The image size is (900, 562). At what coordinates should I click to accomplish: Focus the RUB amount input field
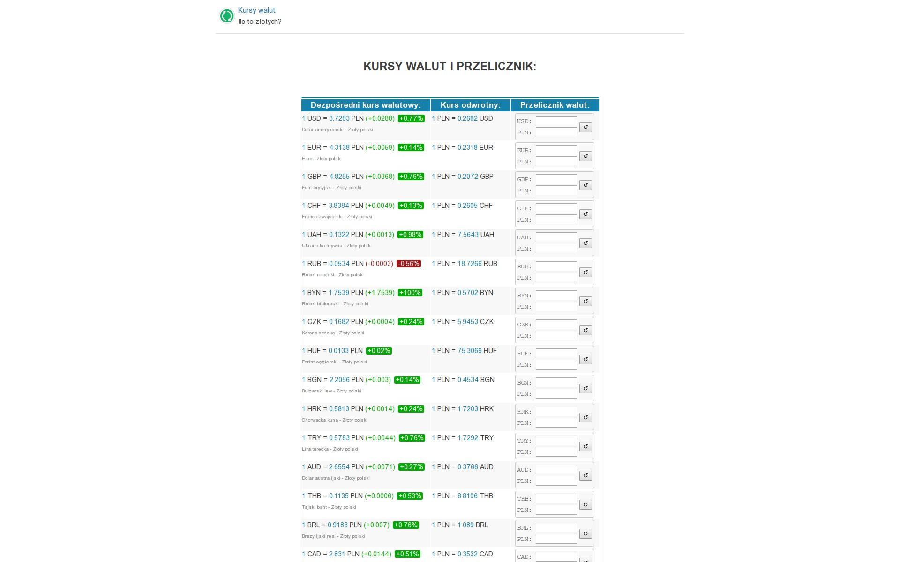(x=556, y=266)
